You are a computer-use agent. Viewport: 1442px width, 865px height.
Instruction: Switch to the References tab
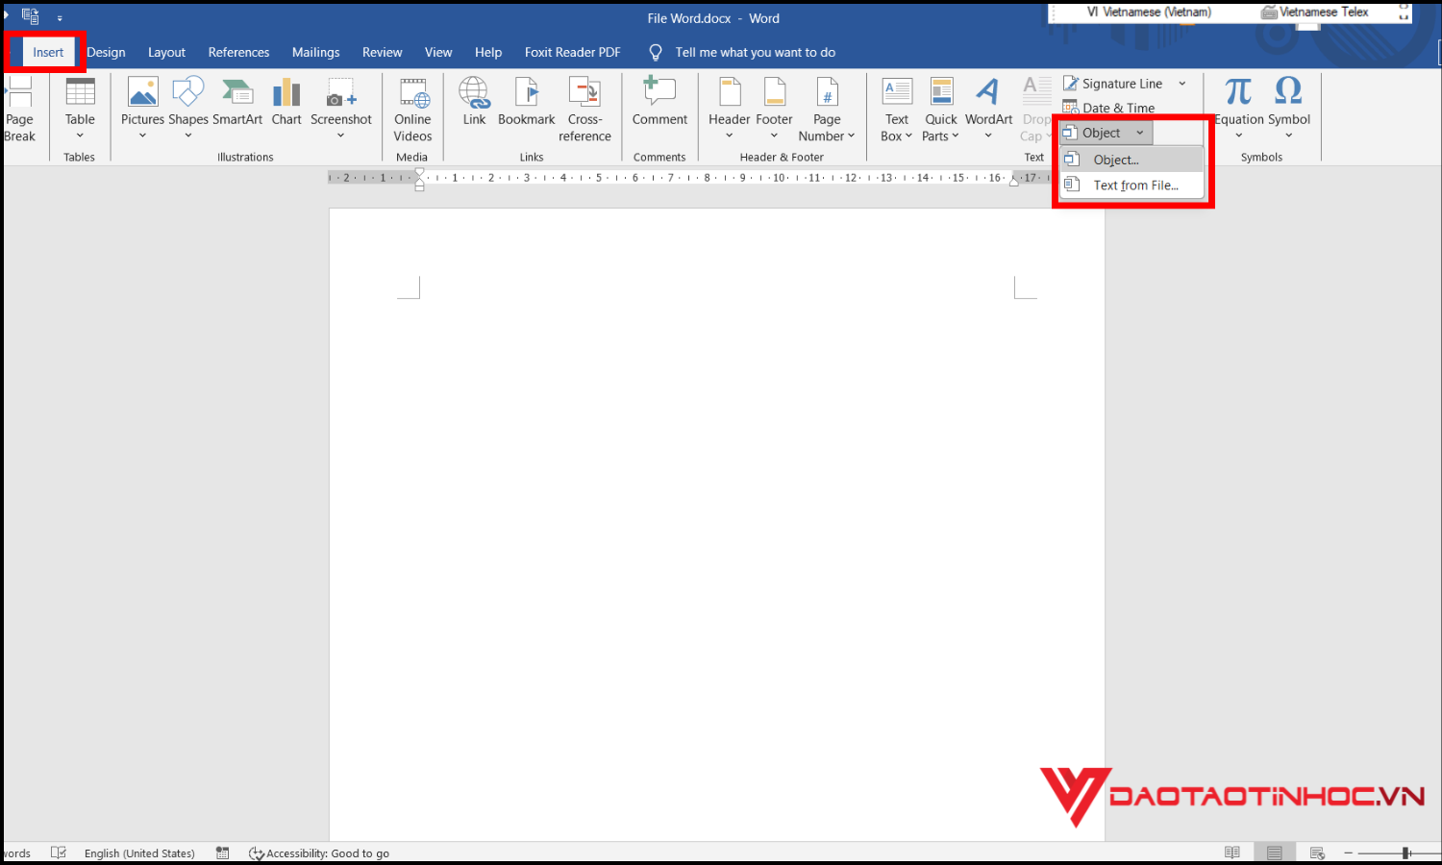pyautogui.click(x=238, y=53)
